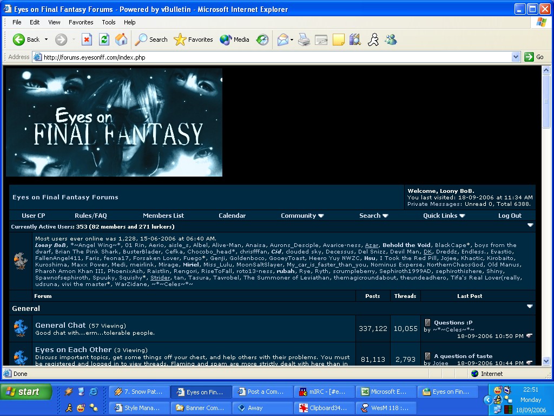Open the File menu

coord(17,22)
